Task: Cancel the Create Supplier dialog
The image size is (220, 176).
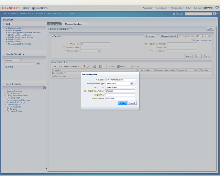Action: (x=132, y=103)
